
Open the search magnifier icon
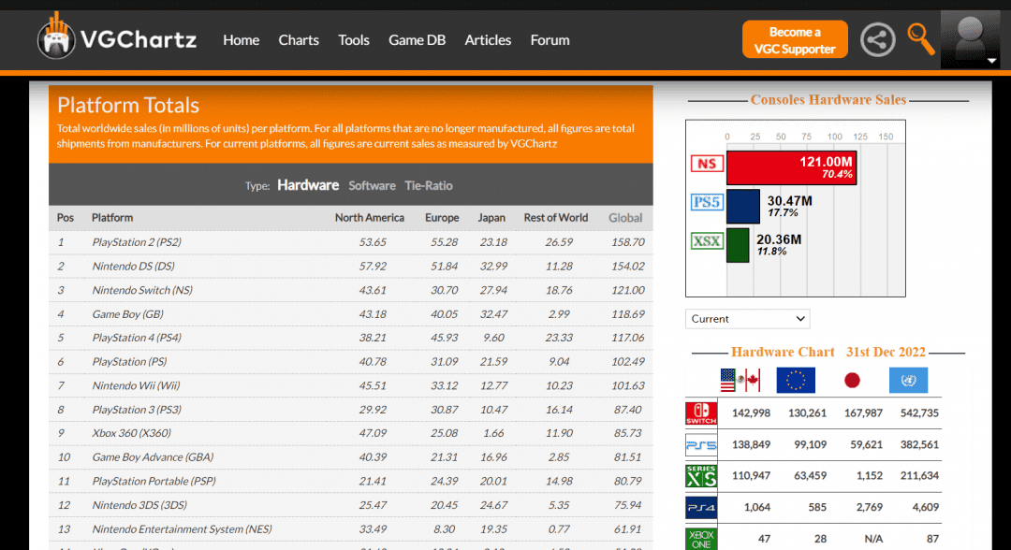[921, 39]
